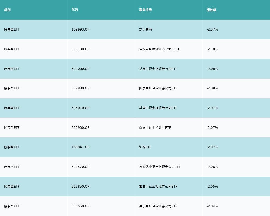The height and width of the screenshot is (216, 270).
Task: Click 股票型ETF in the 512000.OF row
Action: pos(12,69)
